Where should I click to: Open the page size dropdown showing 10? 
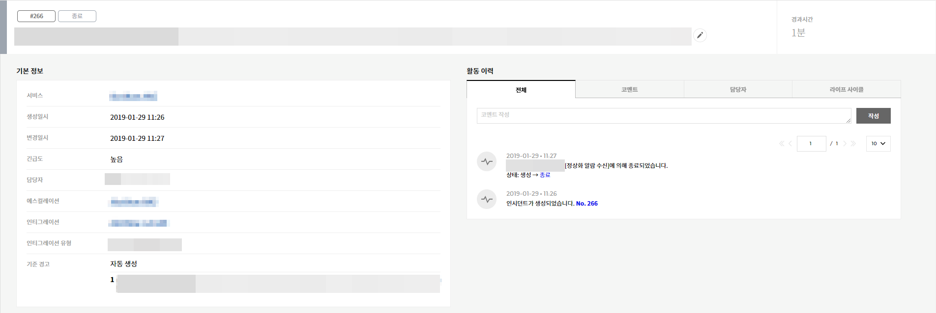pyautogui.click(x=878, y=144)
